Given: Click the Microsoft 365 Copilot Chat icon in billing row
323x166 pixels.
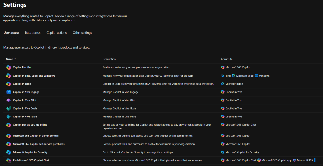Looking at the screenshot, I should (x=223, y=125).
